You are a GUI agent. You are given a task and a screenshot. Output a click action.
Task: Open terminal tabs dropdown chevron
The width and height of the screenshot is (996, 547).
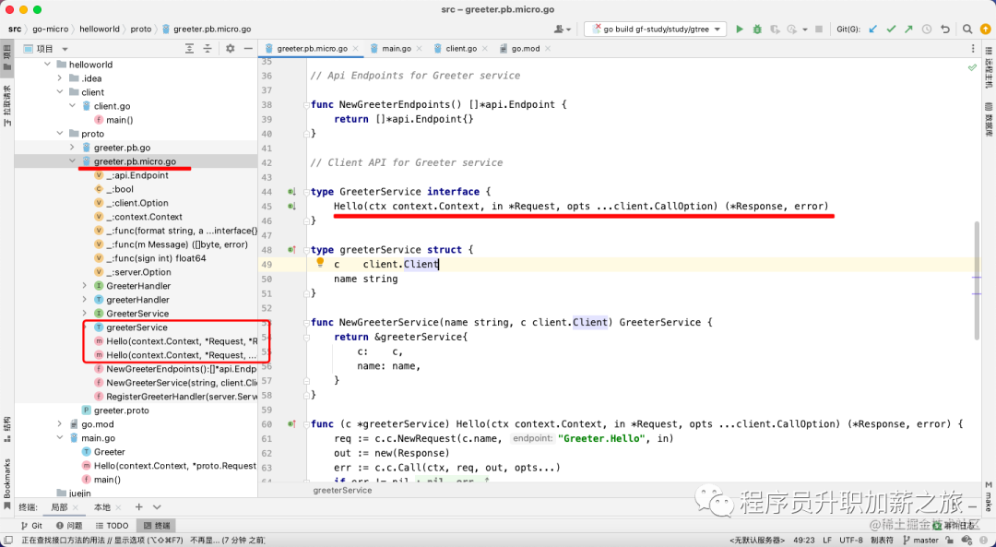pyautogui.click(x=157, y=507)
